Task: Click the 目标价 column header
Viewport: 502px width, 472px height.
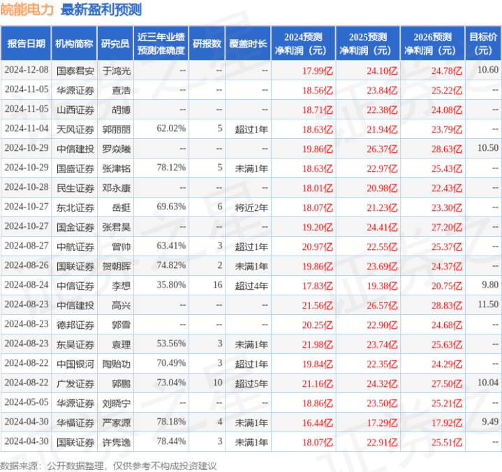Action: pos(482,43)
